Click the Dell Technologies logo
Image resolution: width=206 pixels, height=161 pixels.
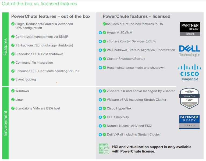tap(190, 51)
